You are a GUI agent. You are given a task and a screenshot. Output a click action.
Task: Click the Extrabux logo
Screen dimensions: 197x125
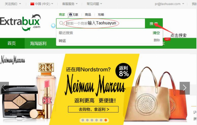pos(21,23)
